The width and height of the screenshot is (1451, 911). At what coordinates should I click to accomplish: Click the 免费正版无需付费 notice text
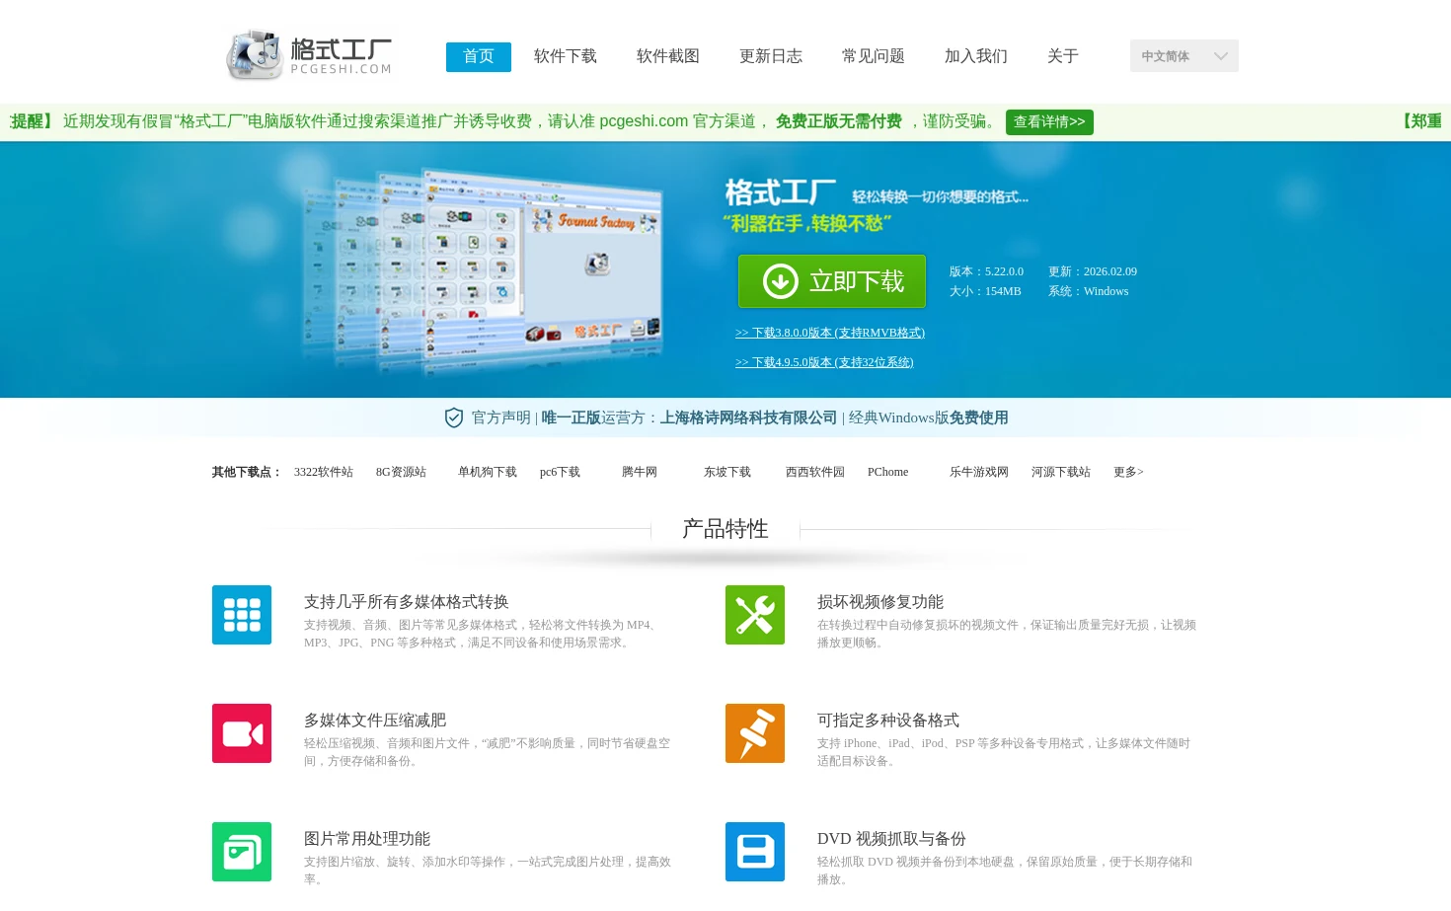point(839,121)
